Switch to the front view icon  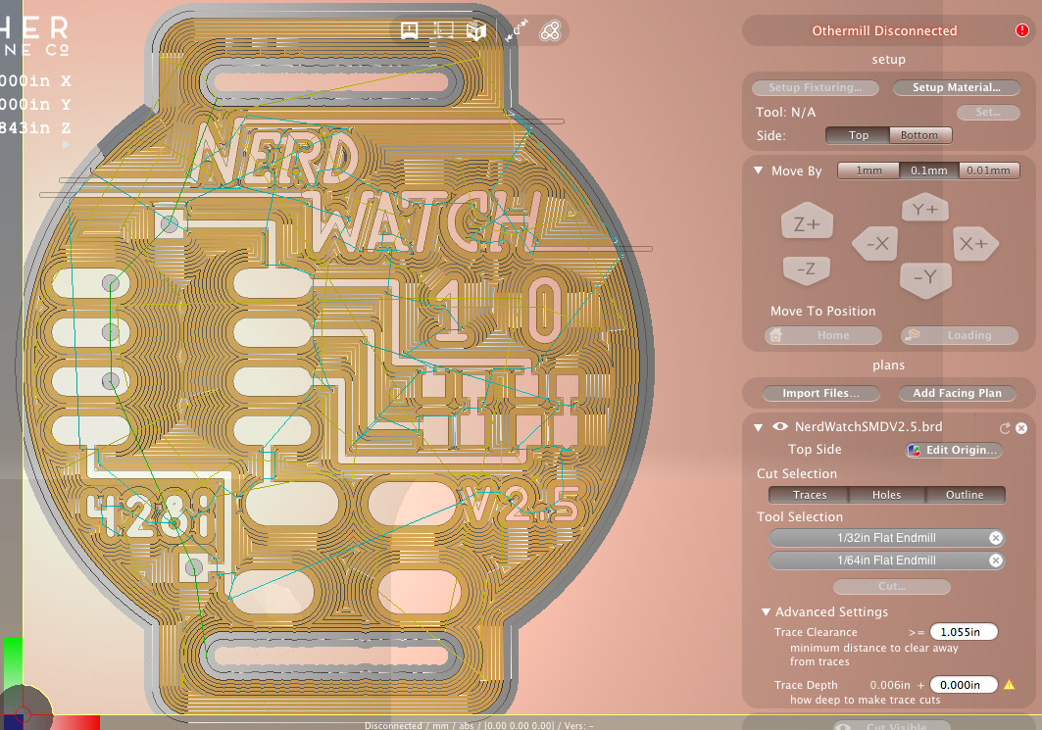click(410, 30)
